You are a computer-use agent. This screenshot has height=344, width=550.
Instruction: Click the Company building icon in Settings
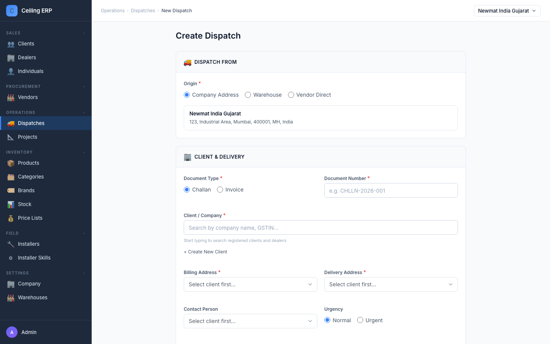11,284
